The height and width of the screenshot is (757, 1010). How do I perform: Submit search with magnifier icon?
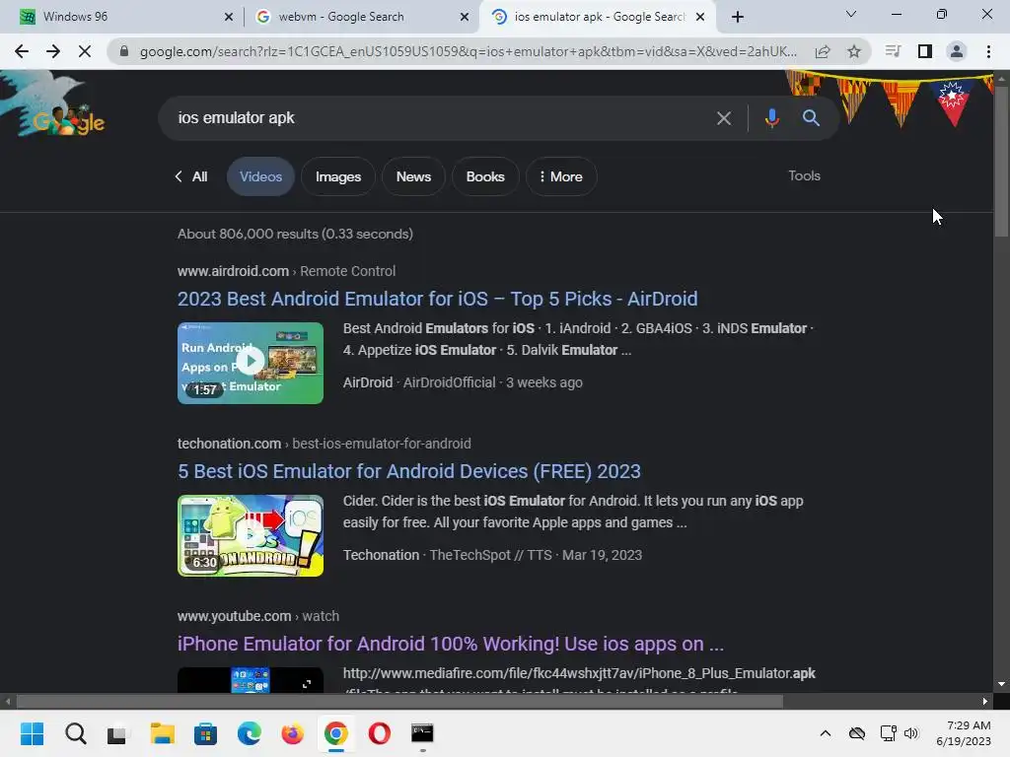coord(811,118)
